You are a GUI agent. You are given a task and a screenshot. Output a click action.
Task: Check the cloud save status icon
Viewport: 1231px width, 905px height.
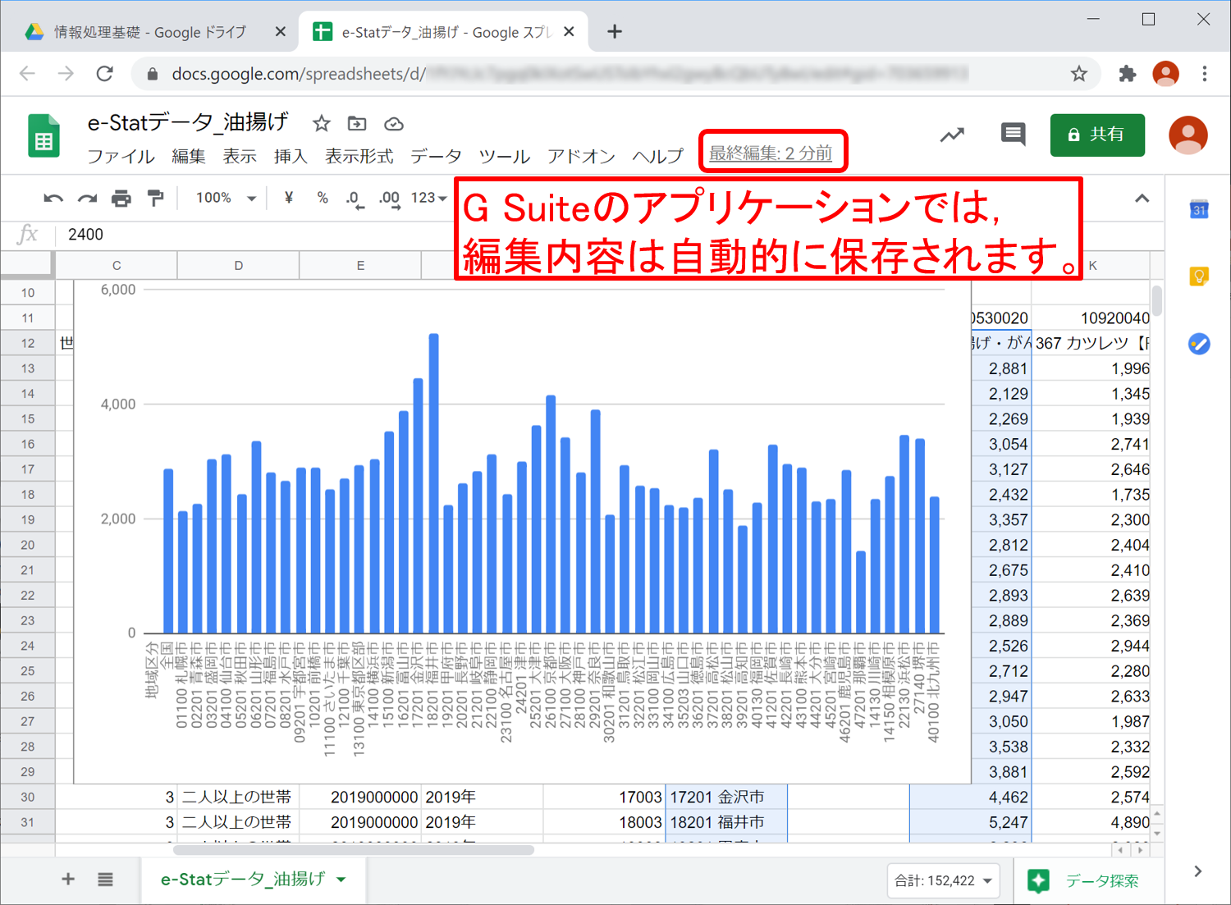[394, 124]
